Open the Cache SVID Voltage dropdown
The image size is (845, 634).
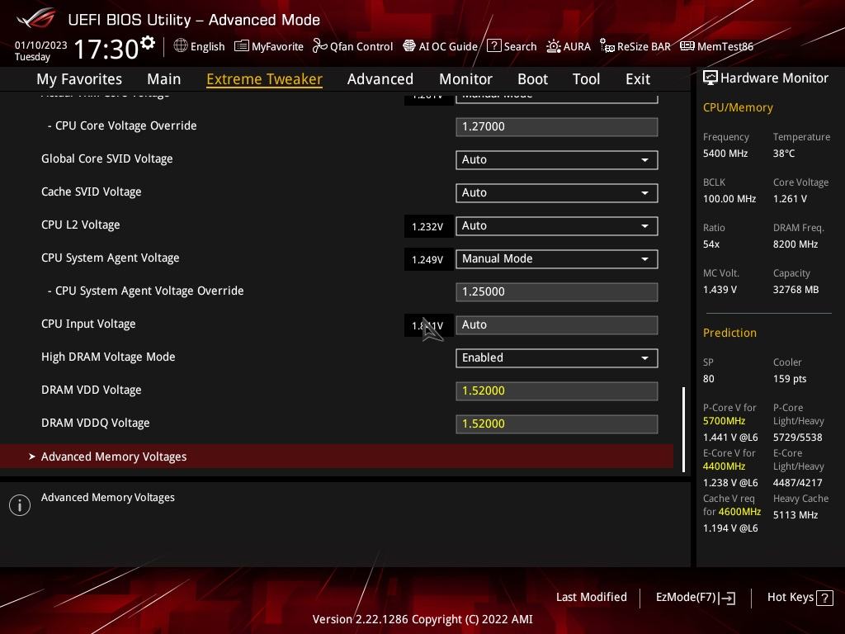pos(557,193)
